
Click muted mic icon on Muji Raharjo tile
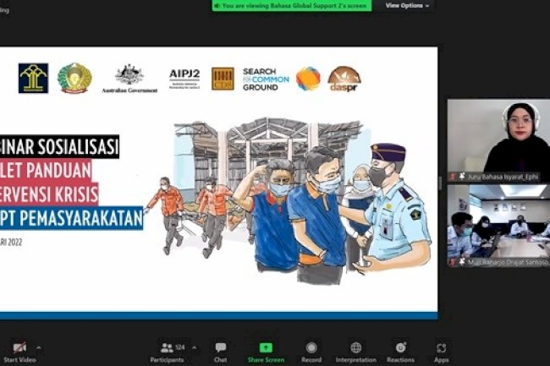point(452,262)
